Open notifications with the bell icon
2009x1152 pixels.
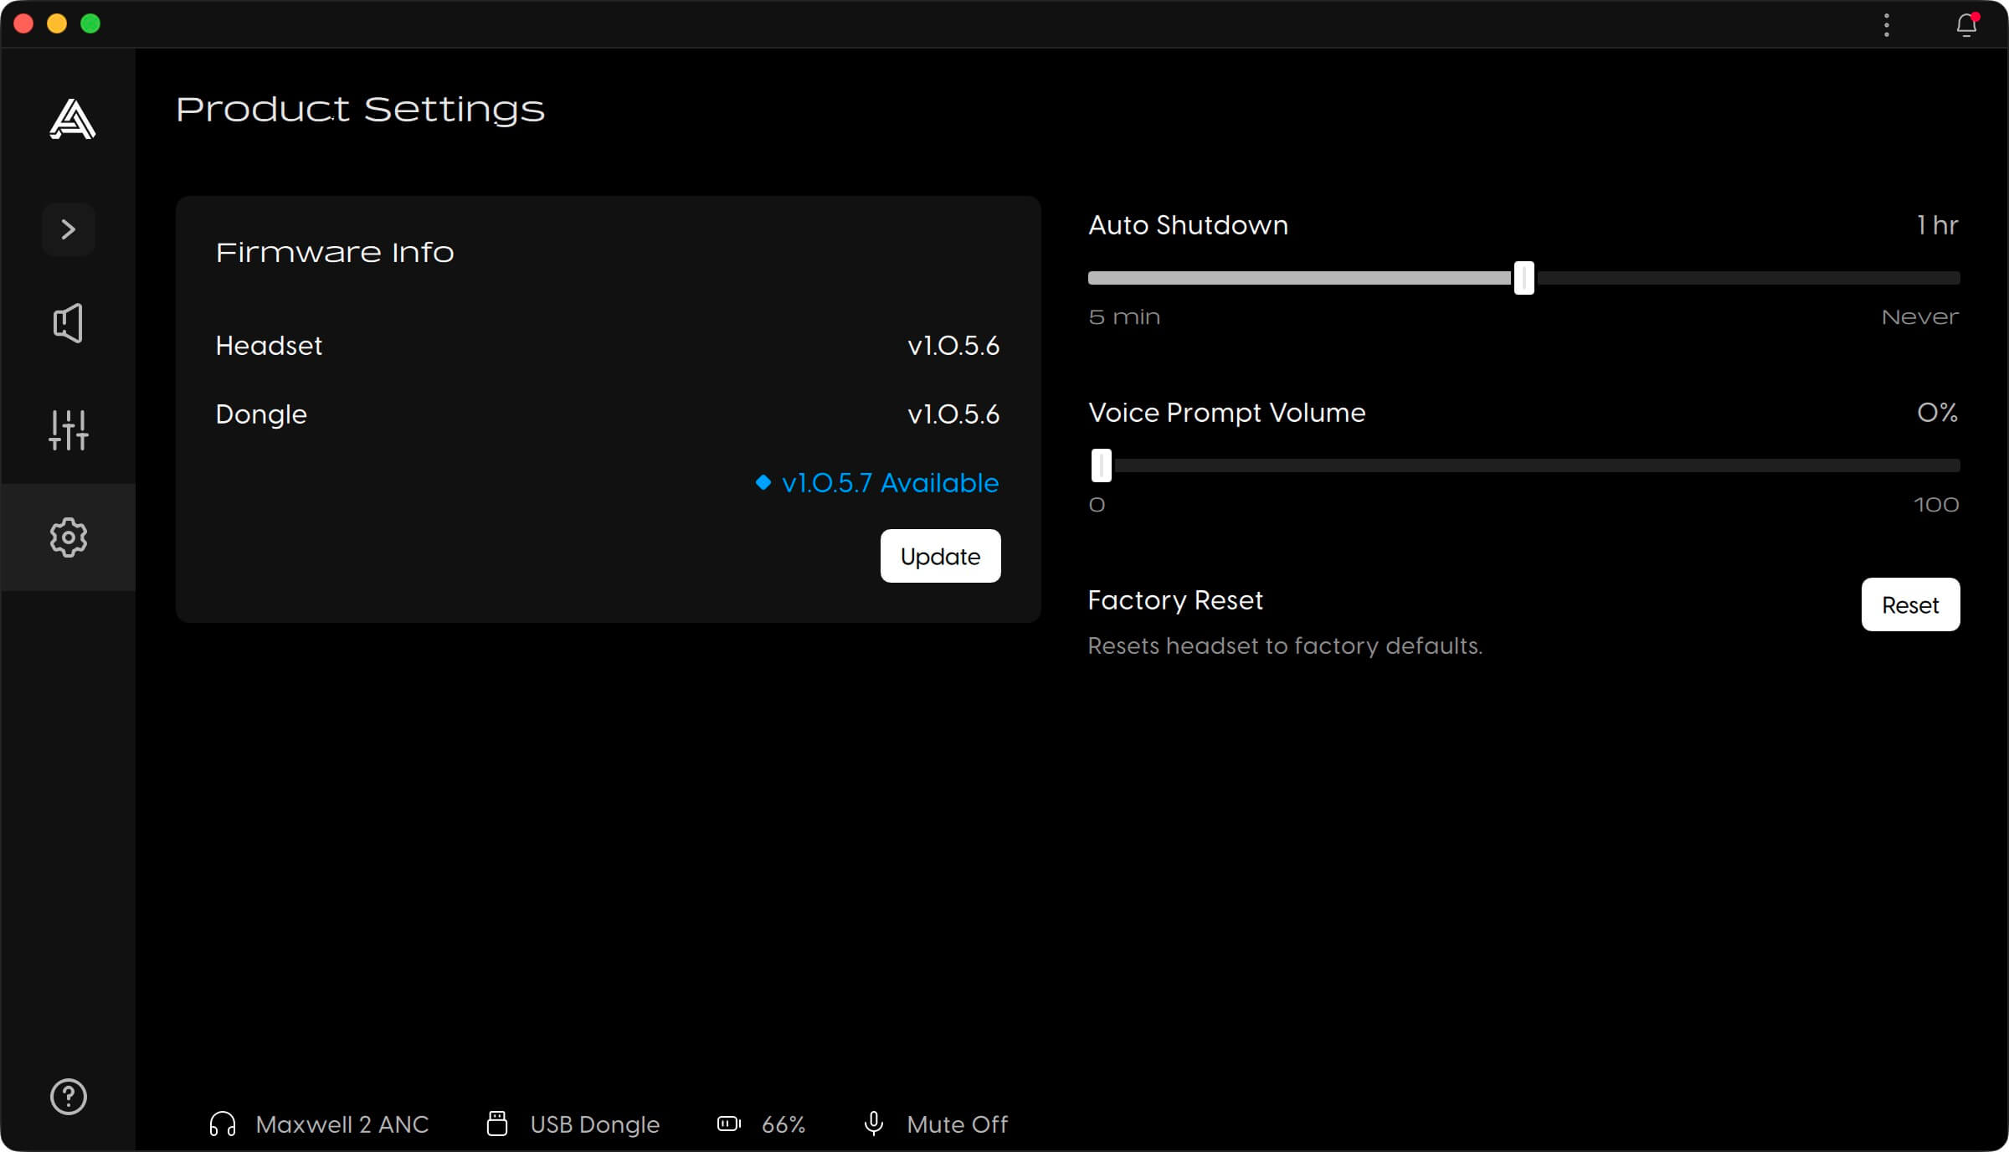tap(1967, 25)
